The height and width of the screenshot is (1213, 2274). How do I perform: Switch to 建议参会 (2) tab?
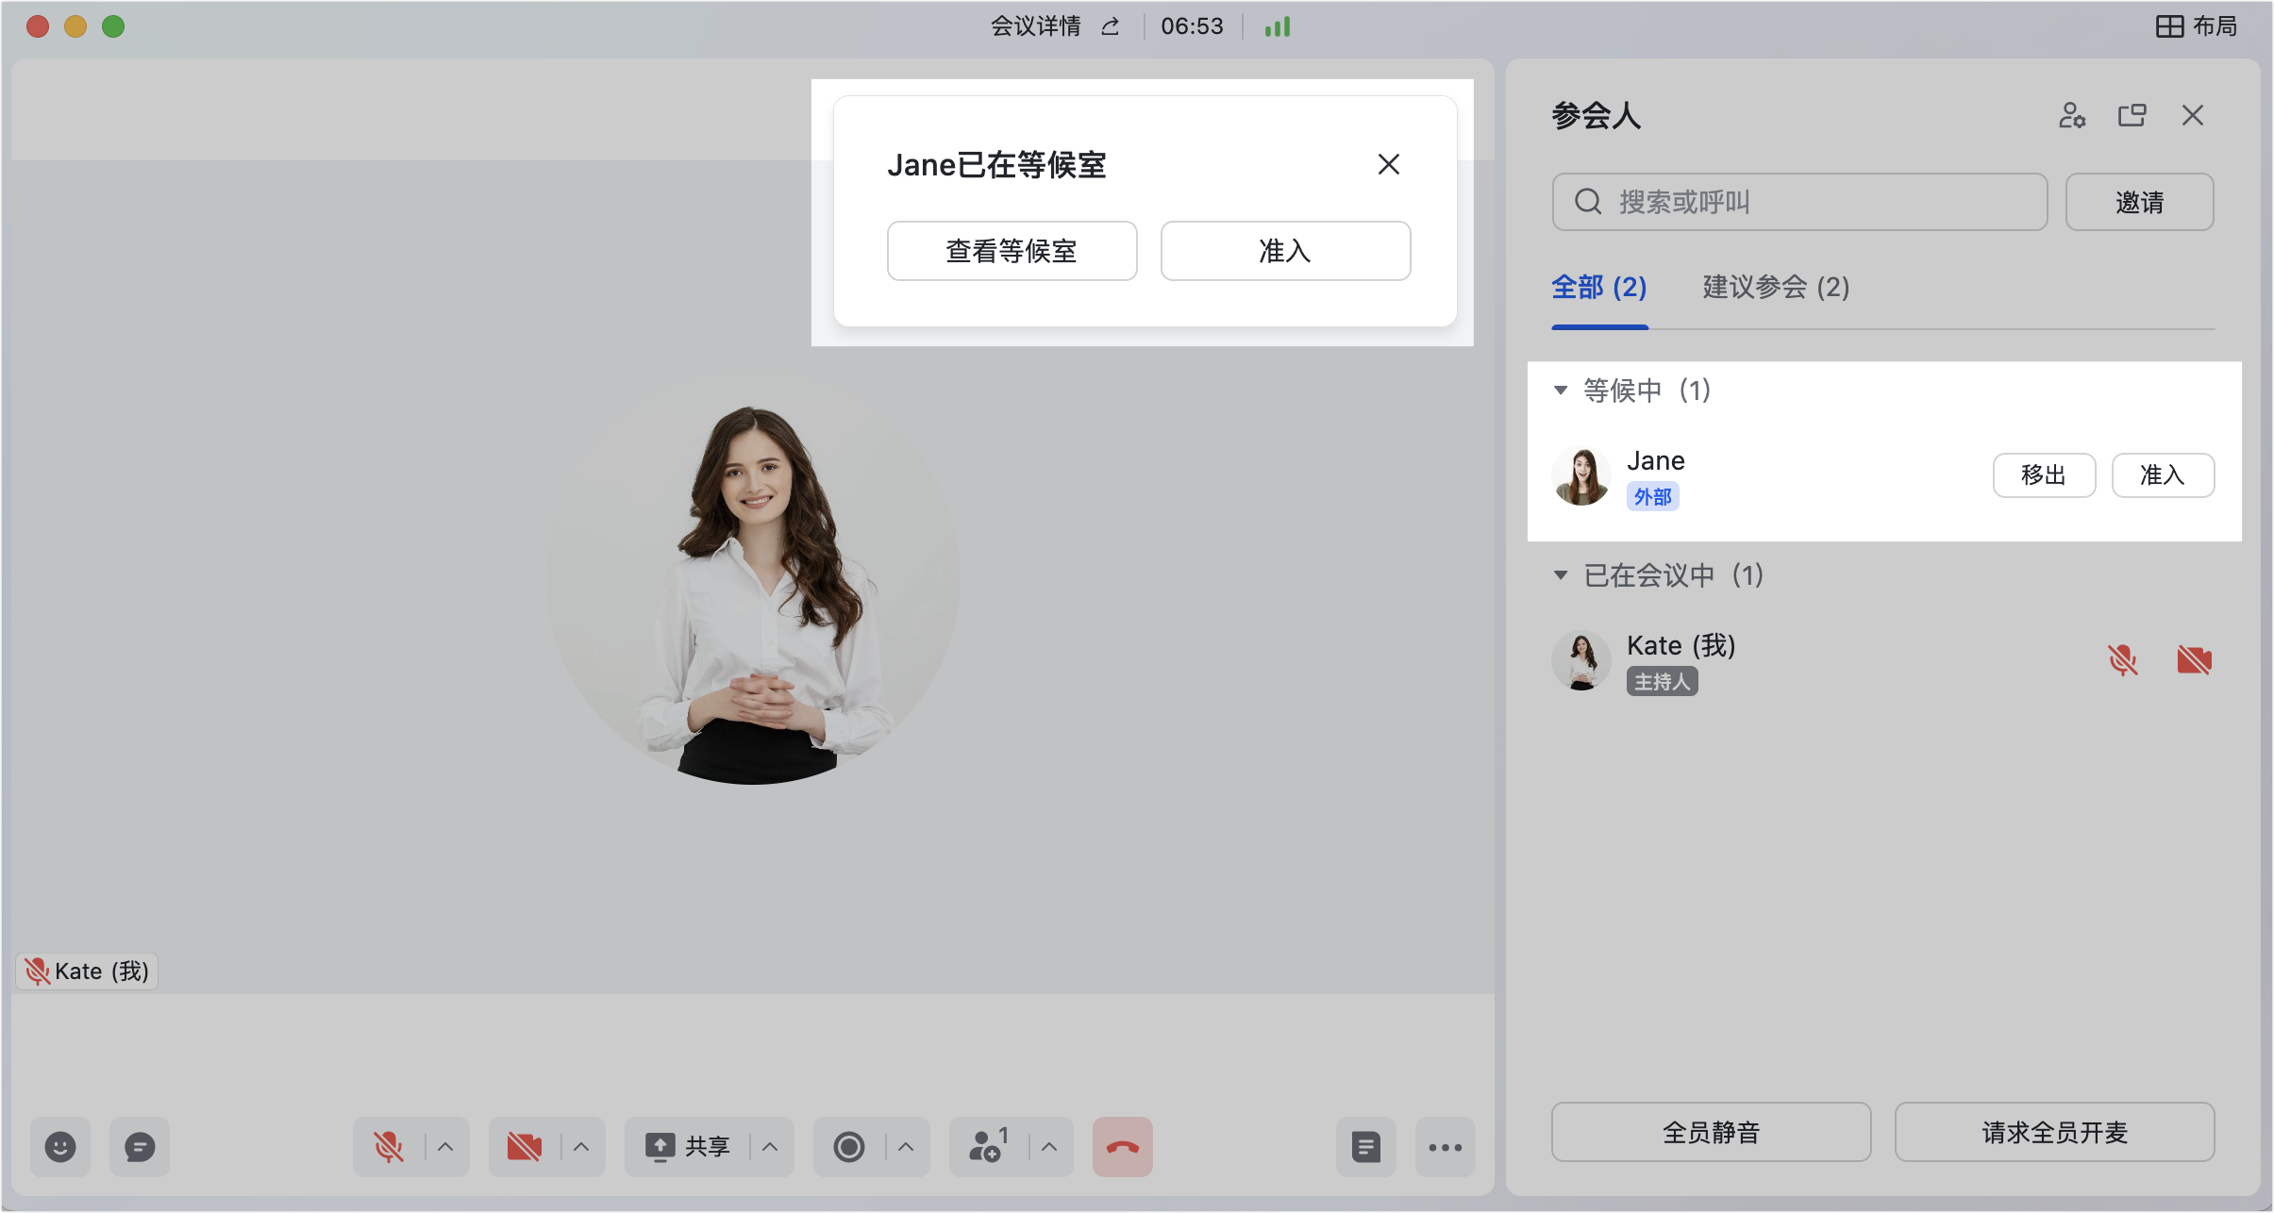[1776, 287]
